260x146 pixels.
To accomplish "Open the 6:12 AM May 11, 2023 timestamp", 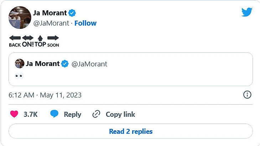I will point(45,95).
